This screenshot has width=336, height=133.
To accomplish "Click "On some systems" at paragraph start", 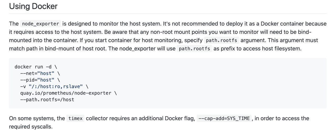I will click(29, 118).
